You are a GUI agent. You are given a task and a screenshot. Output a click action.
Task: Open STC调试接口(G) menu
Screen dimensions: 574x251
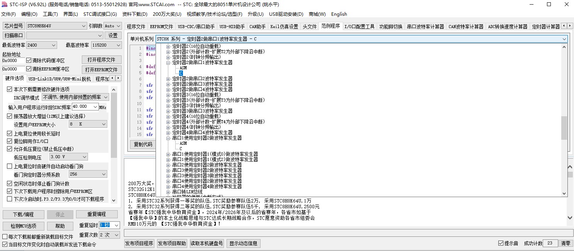point(100,14)
